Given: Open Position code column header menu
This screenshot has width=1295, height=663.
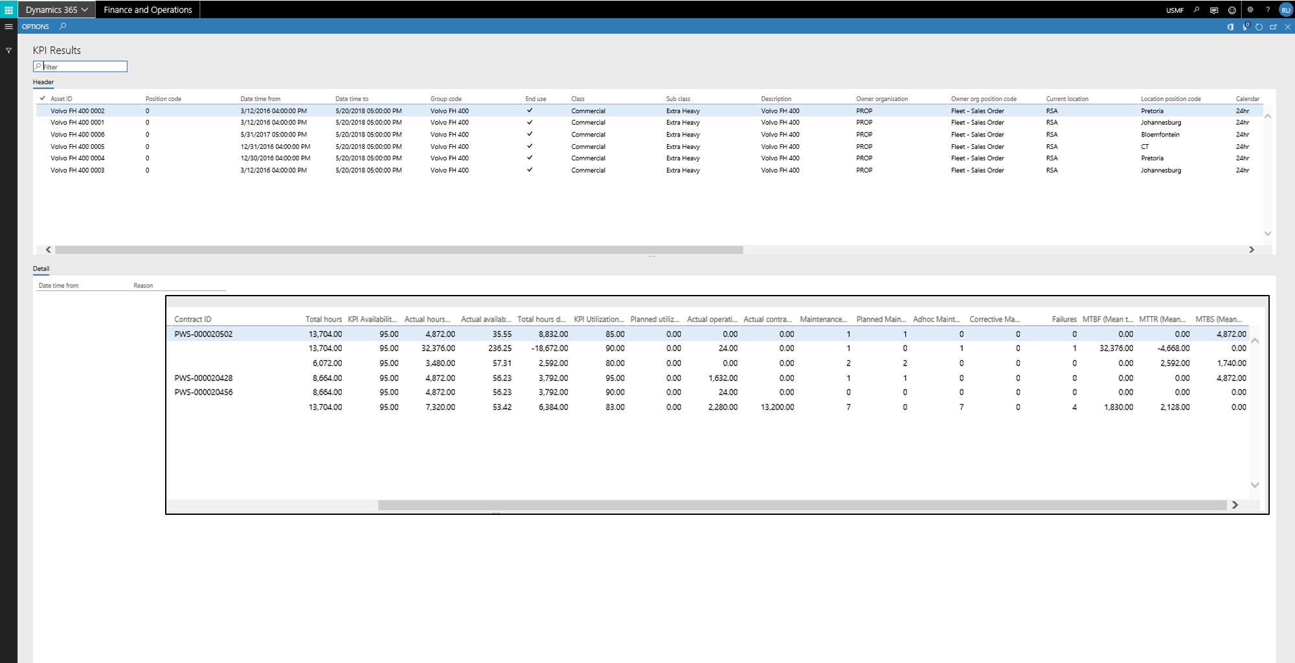Looking at the screenshot, I should point(163,99).
